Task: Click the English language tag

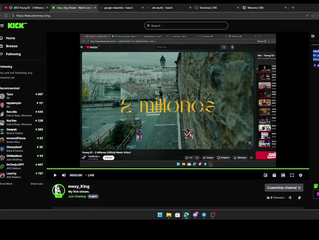Action: pos(93,196)
